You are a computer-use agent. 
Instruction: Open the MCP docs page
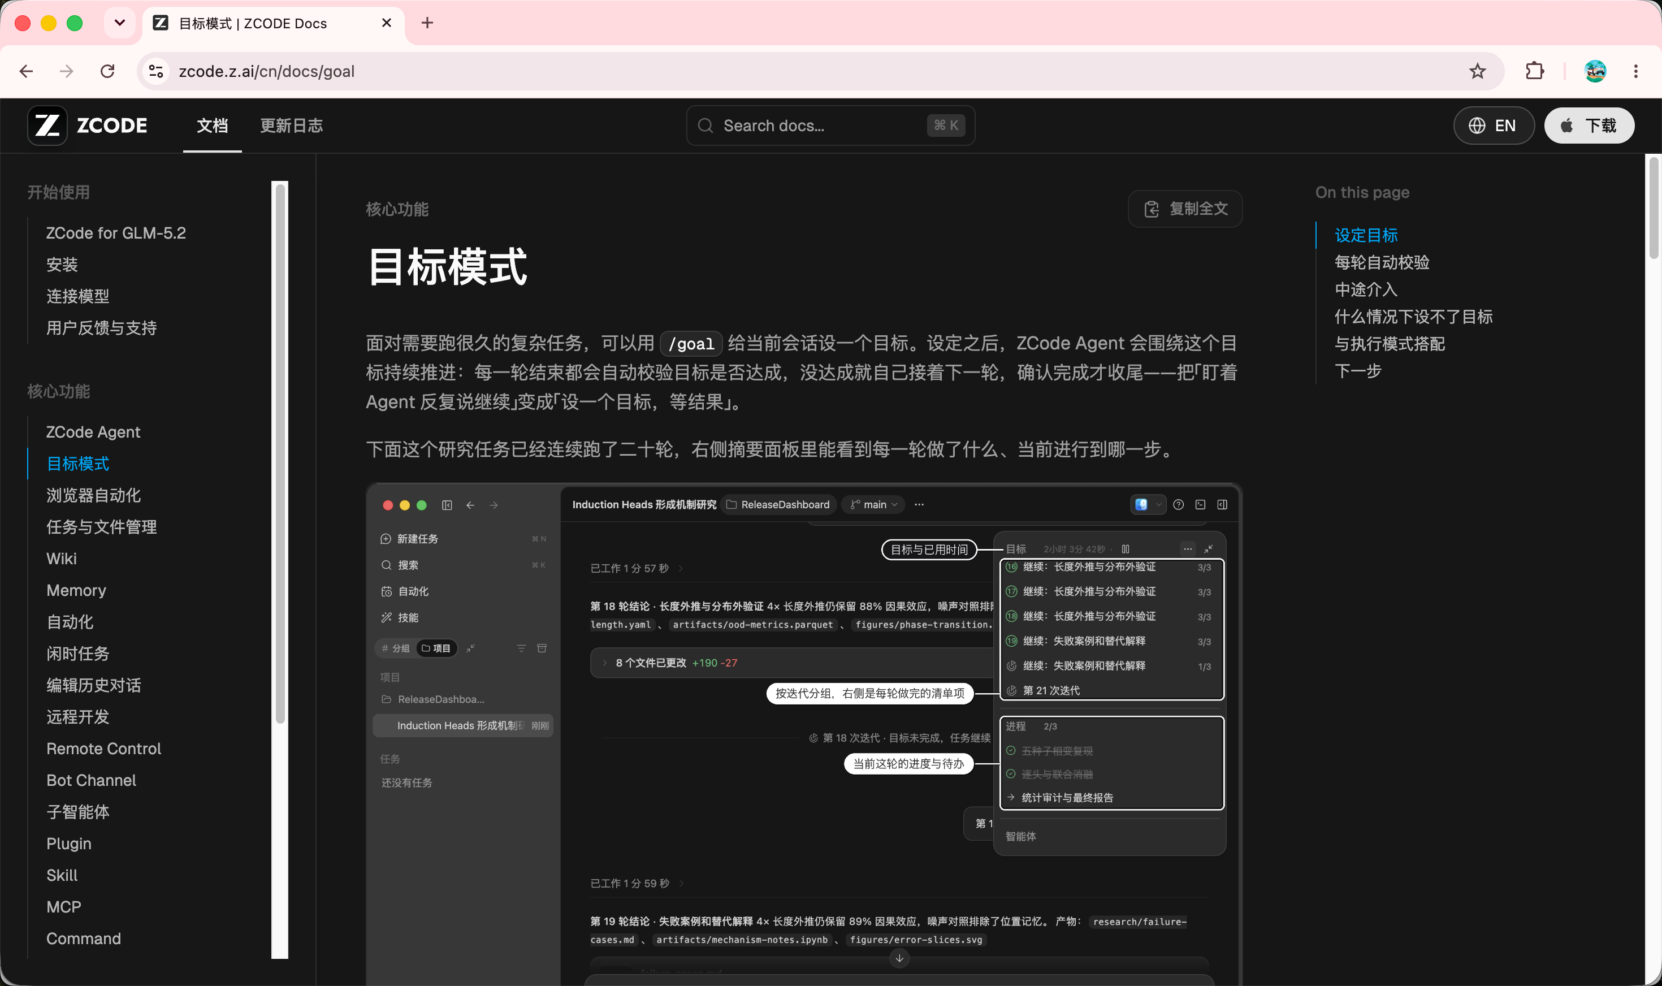click(x=64, y=907)
